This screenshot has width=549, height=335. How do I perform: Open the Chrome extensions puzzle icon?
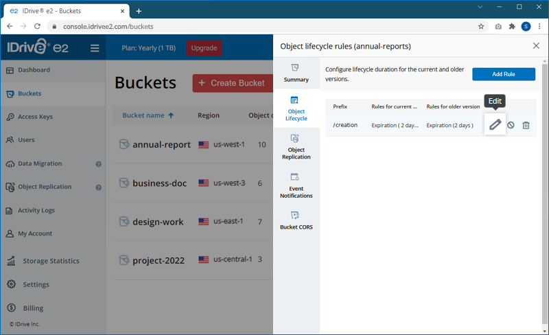click(x=511, y=26)
